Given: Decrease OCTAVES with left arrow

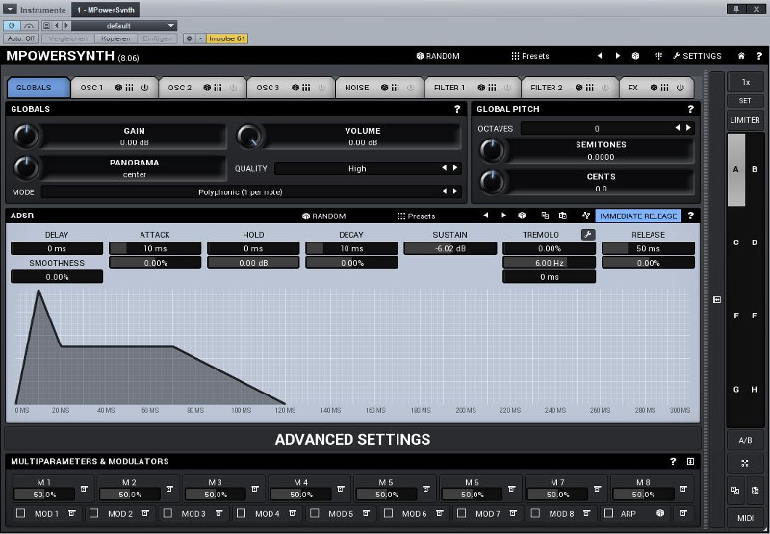Looking at the screenshot, I should (x=678, y=128).
